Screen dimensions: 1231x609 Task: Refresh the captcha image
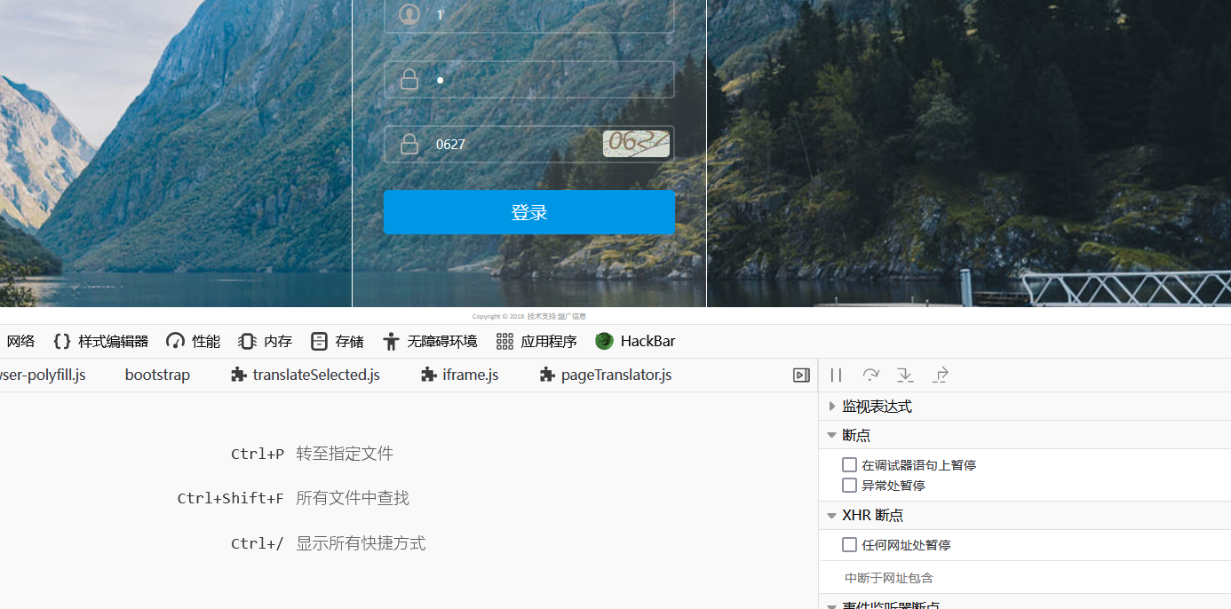[x=636, y=144]
